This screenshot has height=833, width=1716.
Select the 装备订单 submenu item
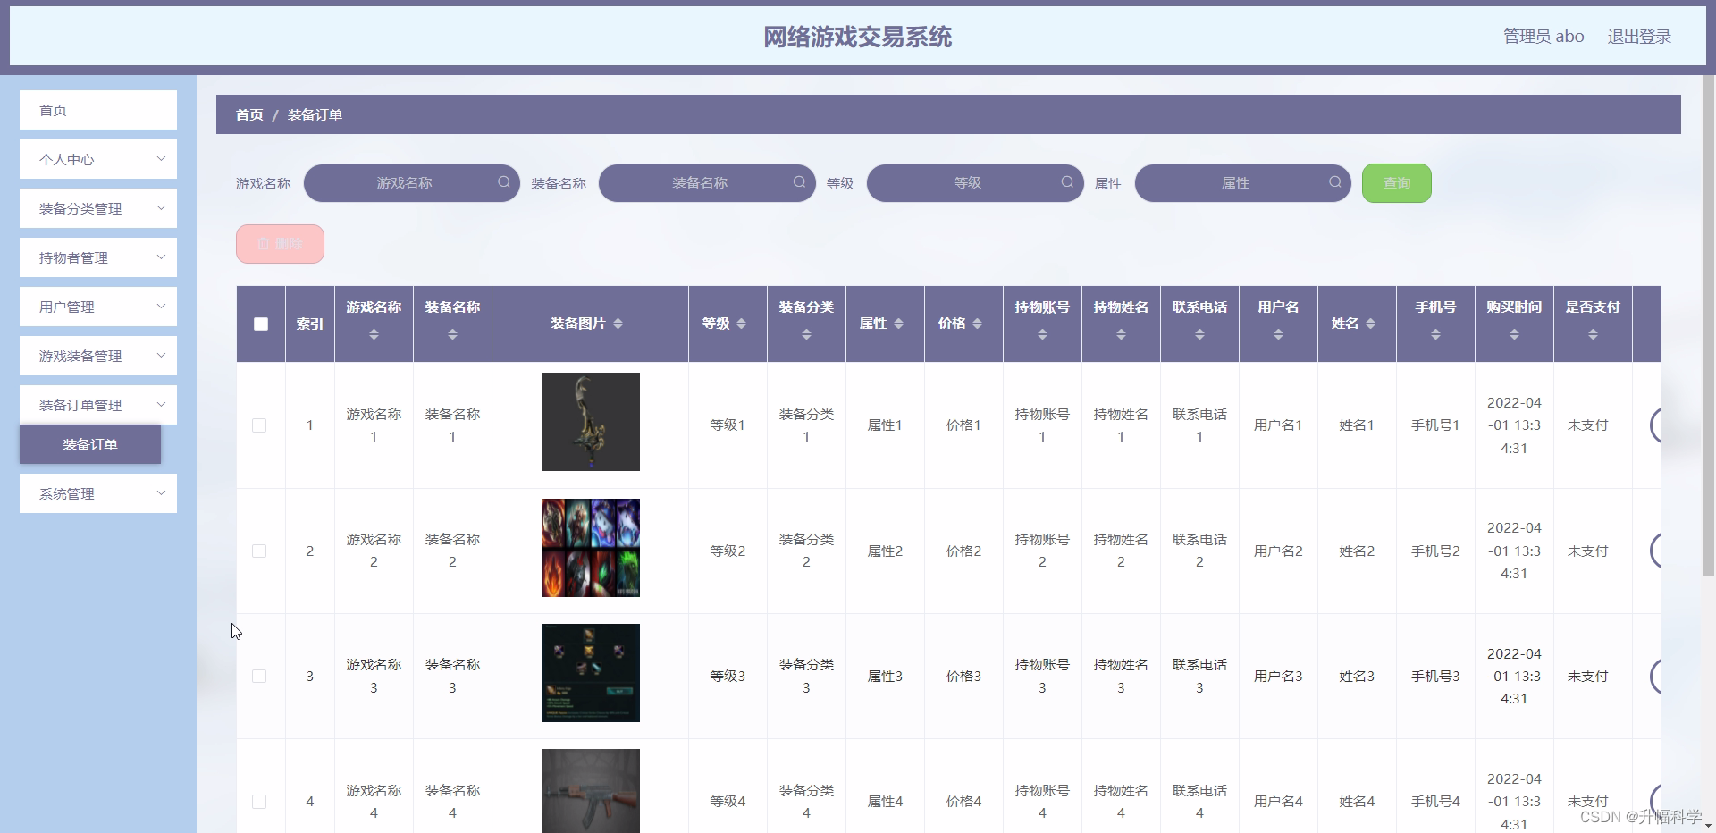coord(88,444)
